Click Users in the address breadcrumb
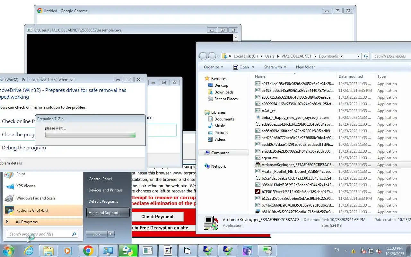 tap(270, 56)
